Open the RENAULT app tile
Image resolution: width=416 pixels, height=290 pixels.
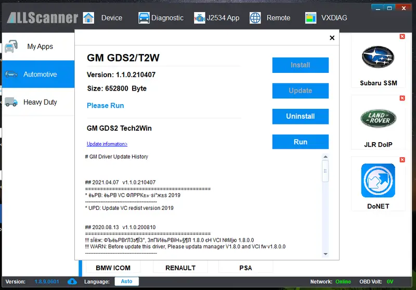point(180,268)
